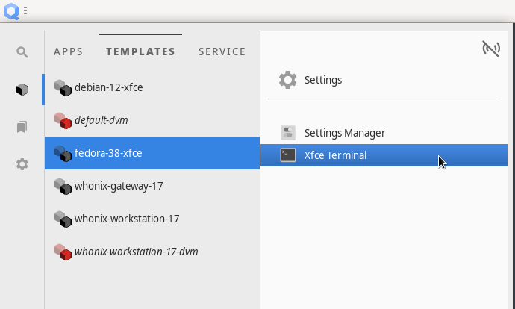Open the favorites bookmark sidebar icon
Image resolution: width=515 pixels, height=309 pixels.
click(22, 127)
